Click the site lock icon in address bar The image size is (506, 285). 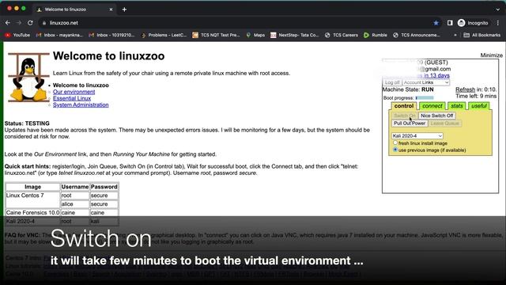[x=44, y=23]
